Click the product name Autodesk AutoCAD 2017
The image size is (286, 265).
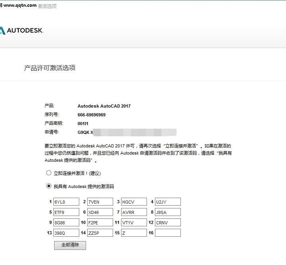pos(104,106)
